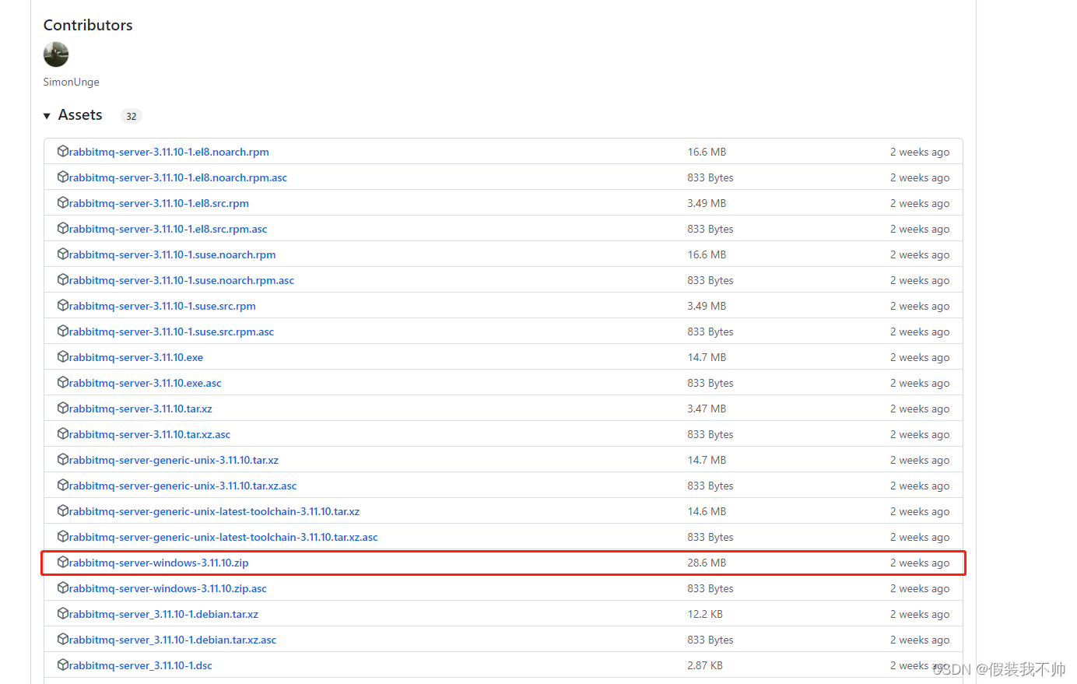Download rabbitmq-server-3.11.10-1.suse.src.rpm.asc signature
The width and height of the screenshot is (1077, 684).
pyautogui.click(x=171, y=331)
